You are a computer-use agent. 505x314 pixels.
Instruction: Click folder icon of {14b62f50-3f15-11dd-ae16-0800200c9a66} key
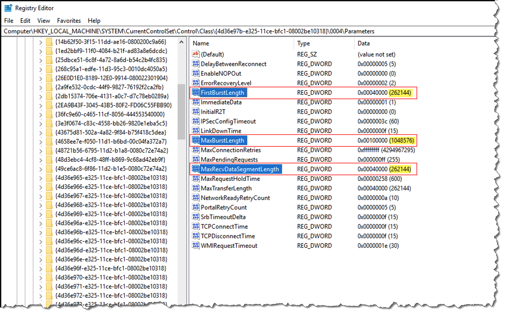tap(49, 42)
